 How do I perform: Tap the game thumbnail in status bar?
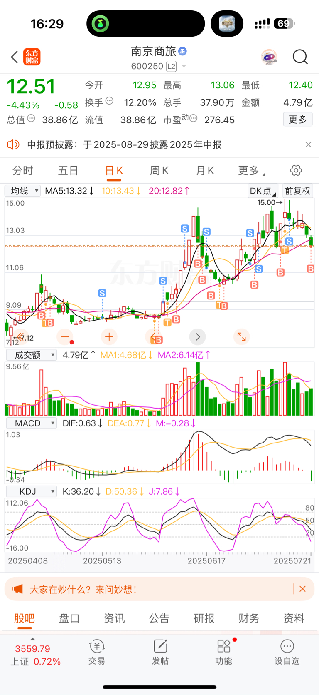pyautogui.click(x=227, y=24)
